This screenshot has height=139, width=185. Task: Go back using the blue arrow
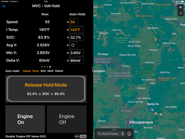click(x=4, y=6)
